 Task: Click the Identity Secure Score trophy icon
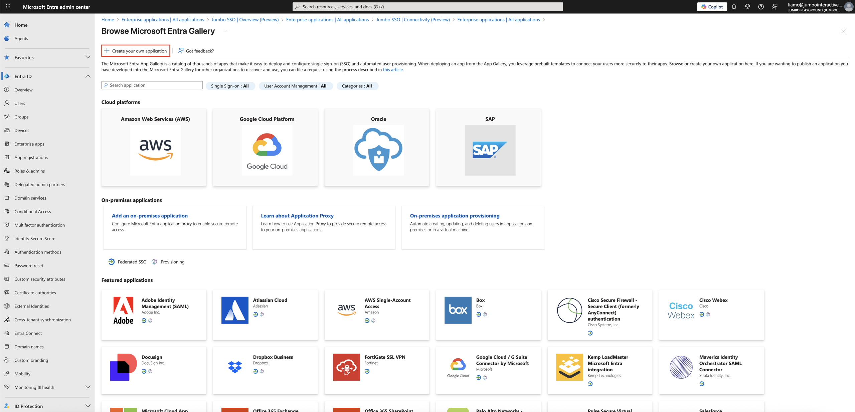[x=7, y=238]
